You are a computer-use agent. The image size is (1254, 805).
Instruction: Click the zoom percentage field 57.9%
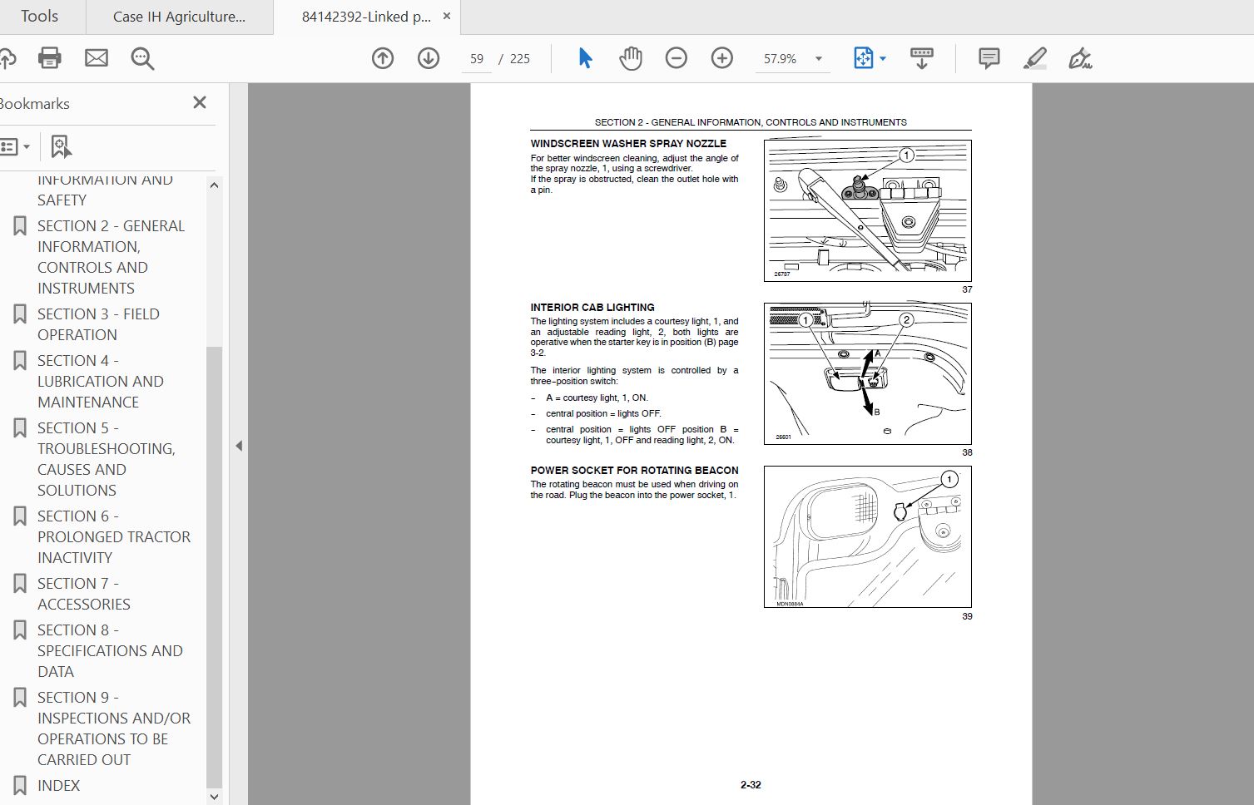click(x=781, y=59)
